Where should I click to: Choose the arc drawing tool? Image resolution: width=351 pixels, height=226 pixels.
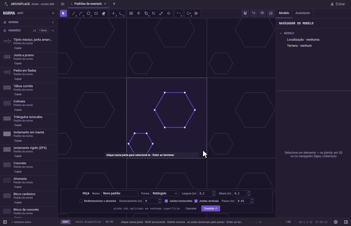click(x=81, y=13)
